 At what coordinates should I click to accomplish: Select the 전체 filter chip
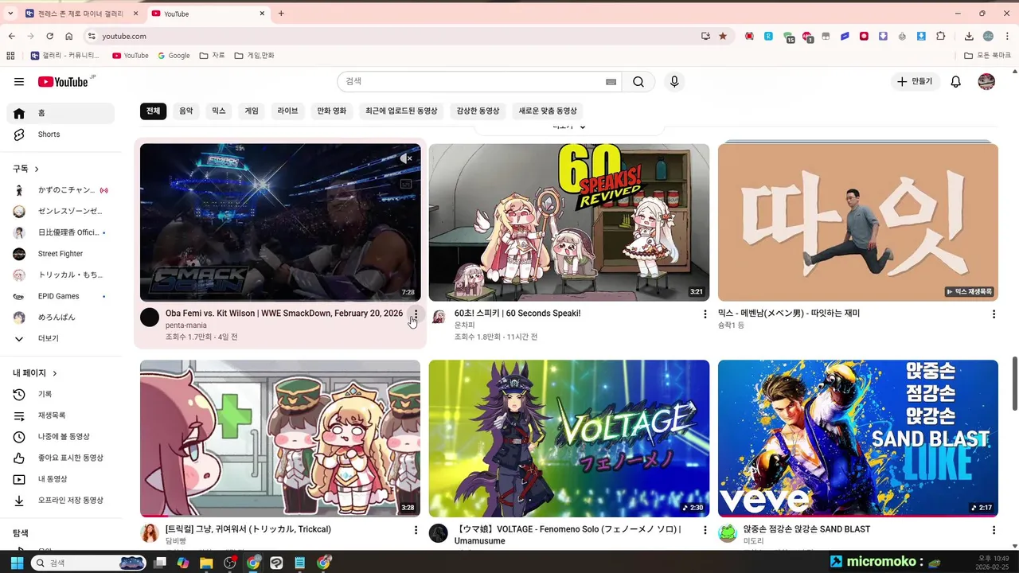[x=153, y=111]
